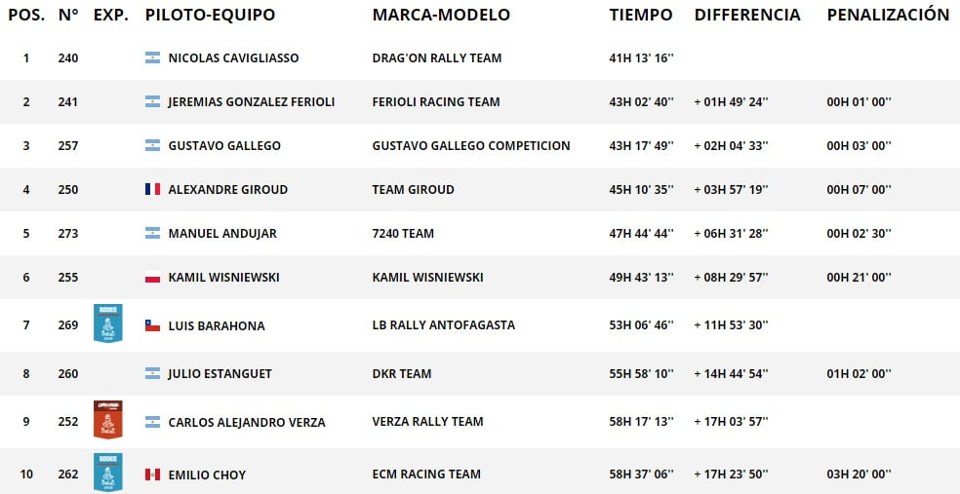The height and width of the screenshot is (494, 960).
Task: Select the LB Rally Antofagasta team text
Action: point(443,325)
